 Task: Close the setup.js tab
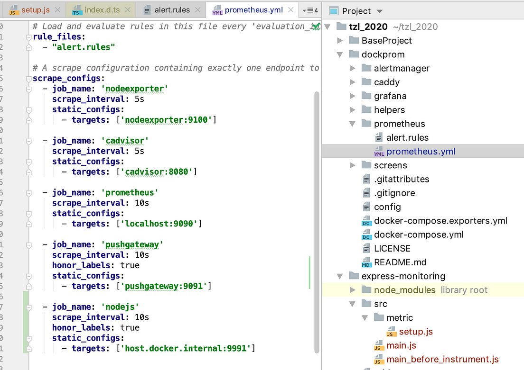click(x=57, y=10)
